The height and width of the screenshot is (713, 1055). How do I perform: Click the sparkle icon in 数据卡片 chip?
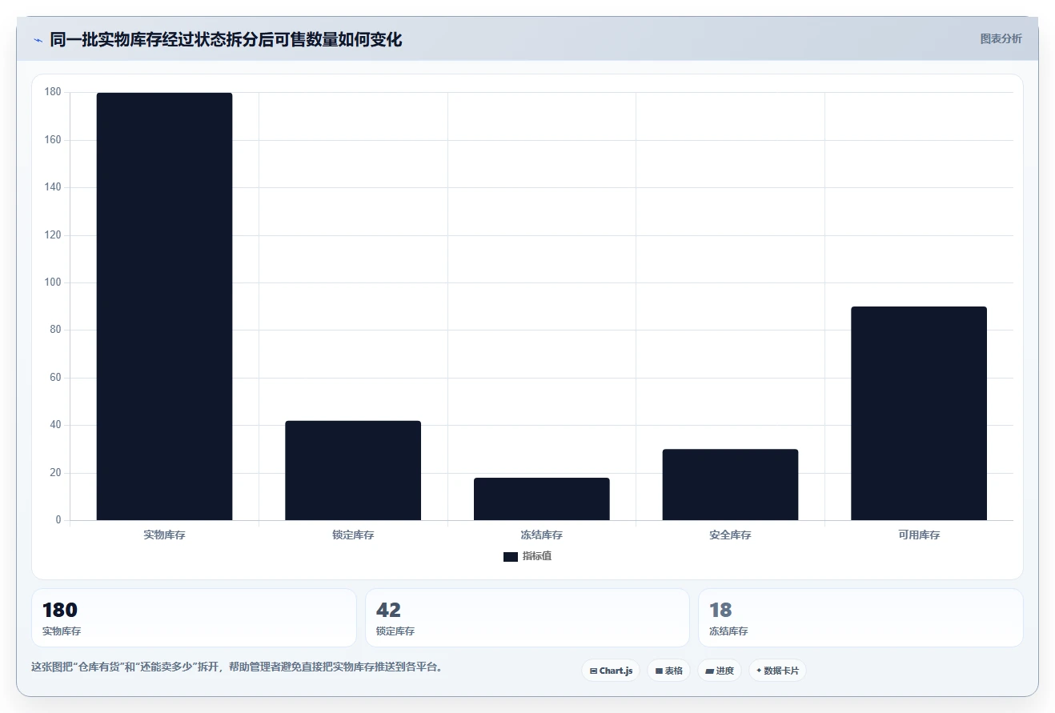point(759,671)
